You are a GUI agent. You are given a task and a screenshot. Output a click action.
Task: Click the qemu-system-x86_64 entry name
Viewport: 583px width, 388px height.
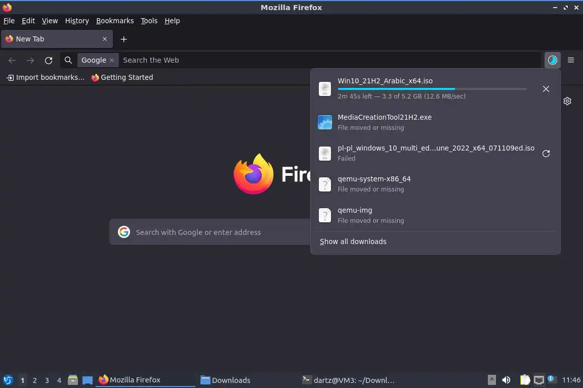coord(374,179)
